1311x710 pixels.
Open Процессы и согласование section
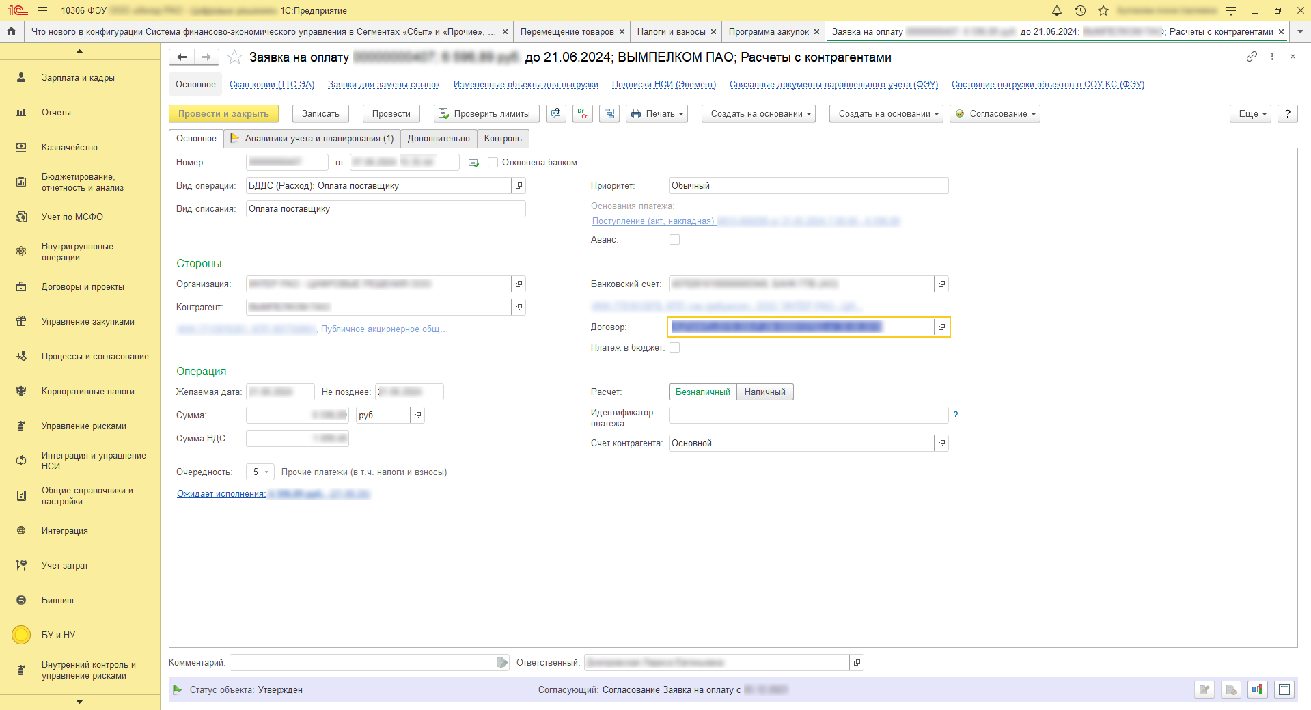pos(95,357)
